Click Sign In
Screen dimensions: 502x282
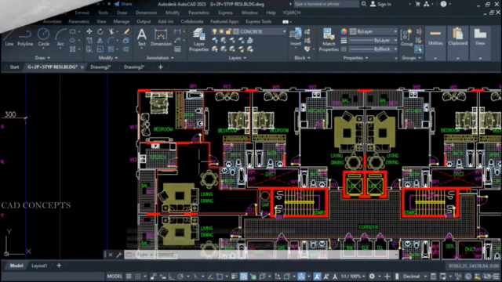tap(380, 4)
